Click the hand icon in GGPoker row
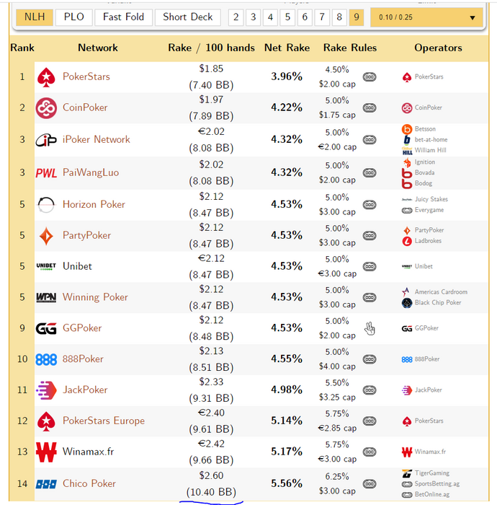Image resolution: width=497 pixels, height=505 pixels. (x=370, y=329)
